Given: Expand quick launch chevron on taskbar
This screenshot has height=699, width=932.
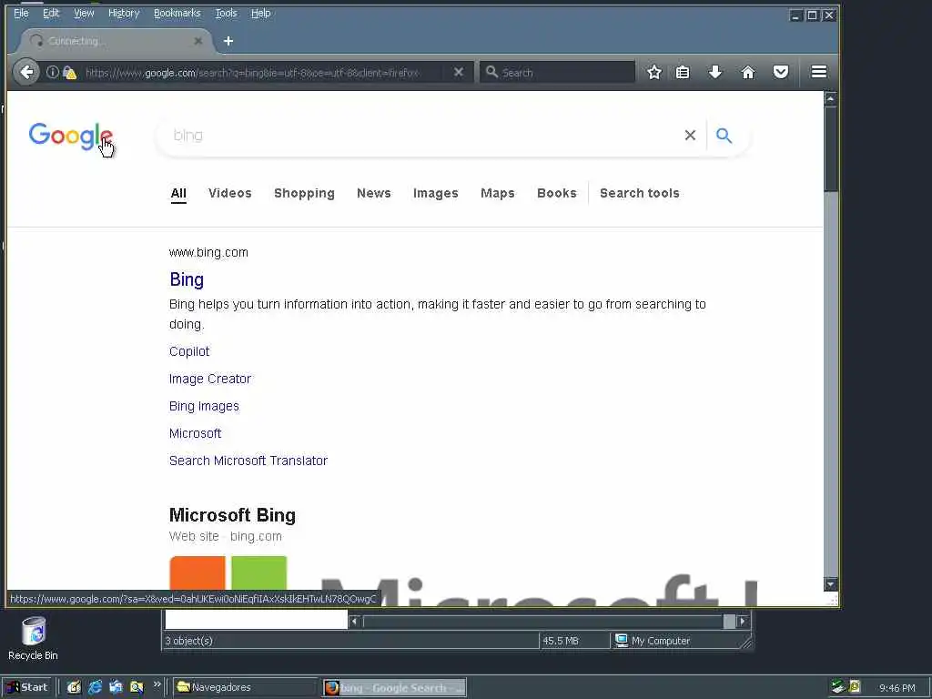Looking at the screenshot, I should [157, 684].
